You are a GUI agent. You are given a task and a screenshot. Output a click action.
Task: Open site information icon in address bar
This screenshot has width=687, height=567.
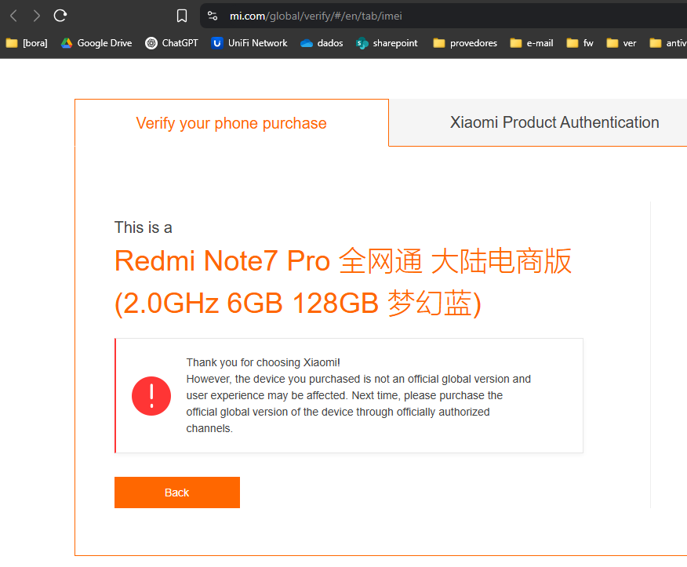(x=212, y=16)
